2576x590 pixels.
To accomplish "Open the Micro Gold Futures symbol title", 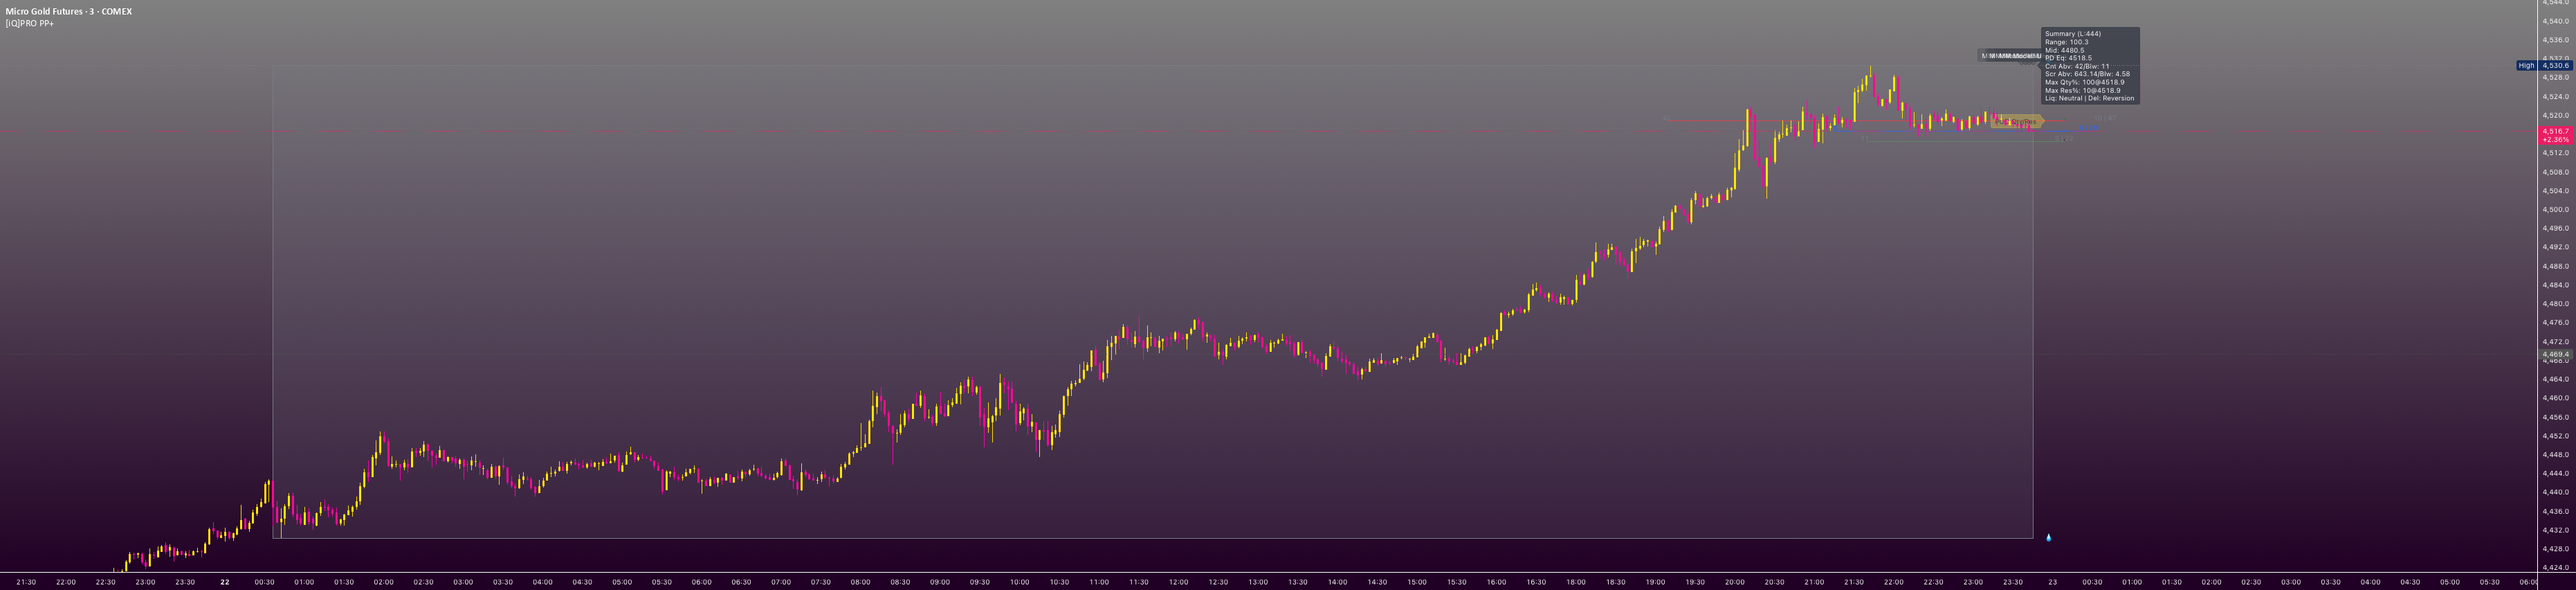I will tap(69, 12).
